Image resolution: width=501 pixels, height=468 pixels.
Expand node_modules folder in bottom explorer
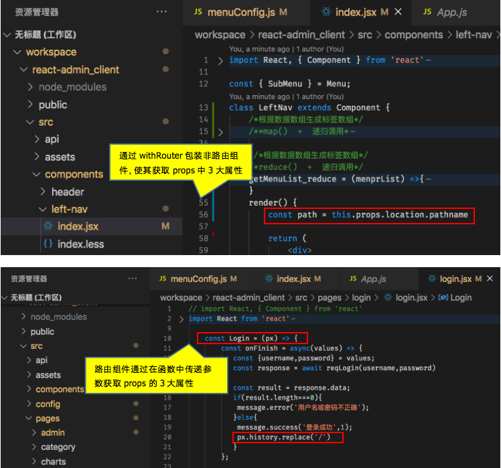(23, 317)
